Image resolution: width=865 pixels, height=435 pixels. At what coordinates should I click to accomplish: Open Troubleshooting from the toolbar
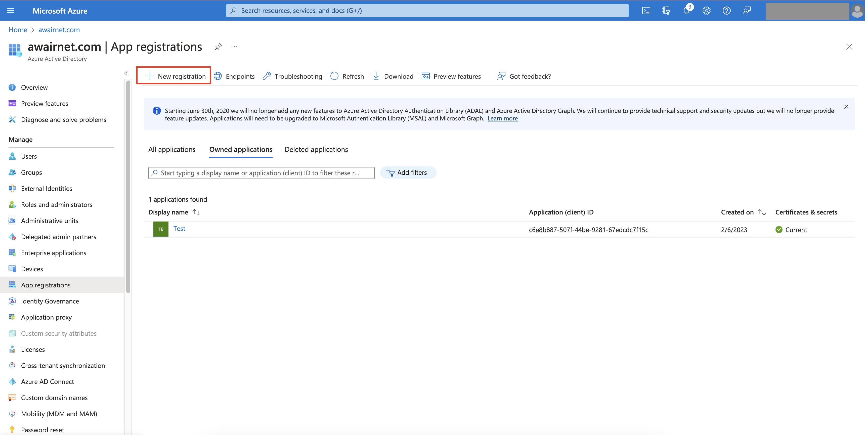(292, 76)
